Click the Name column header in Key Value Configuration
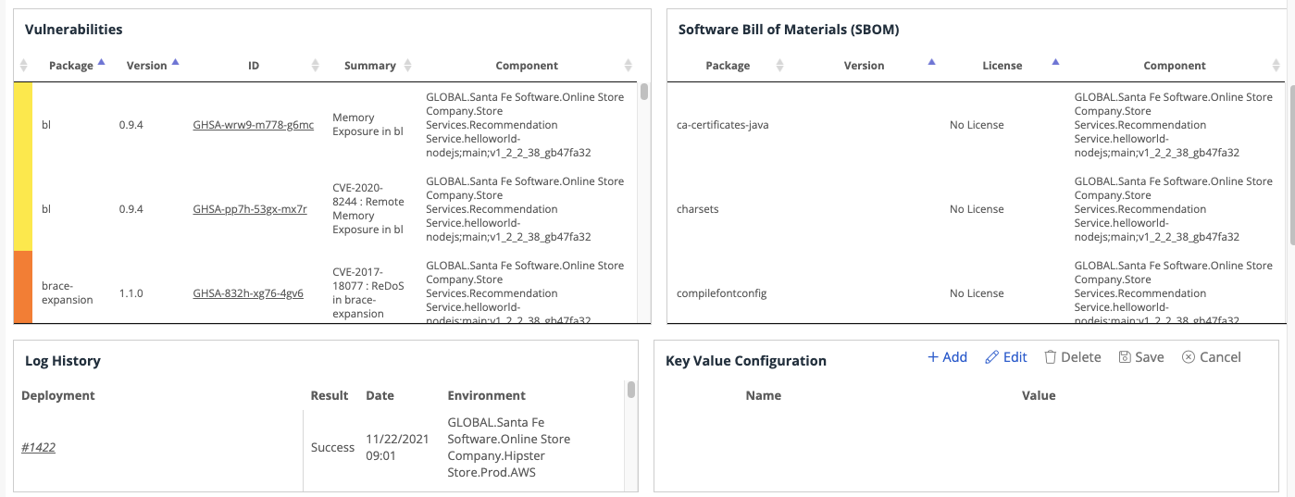This screenshot has width=1295, height=497. click(764, 395)
